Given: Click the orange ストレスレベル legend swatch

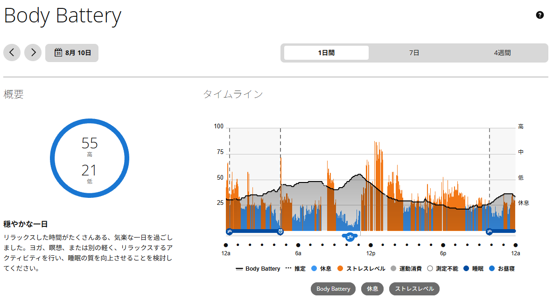Looking at the screenshot, I should [340, 268].
